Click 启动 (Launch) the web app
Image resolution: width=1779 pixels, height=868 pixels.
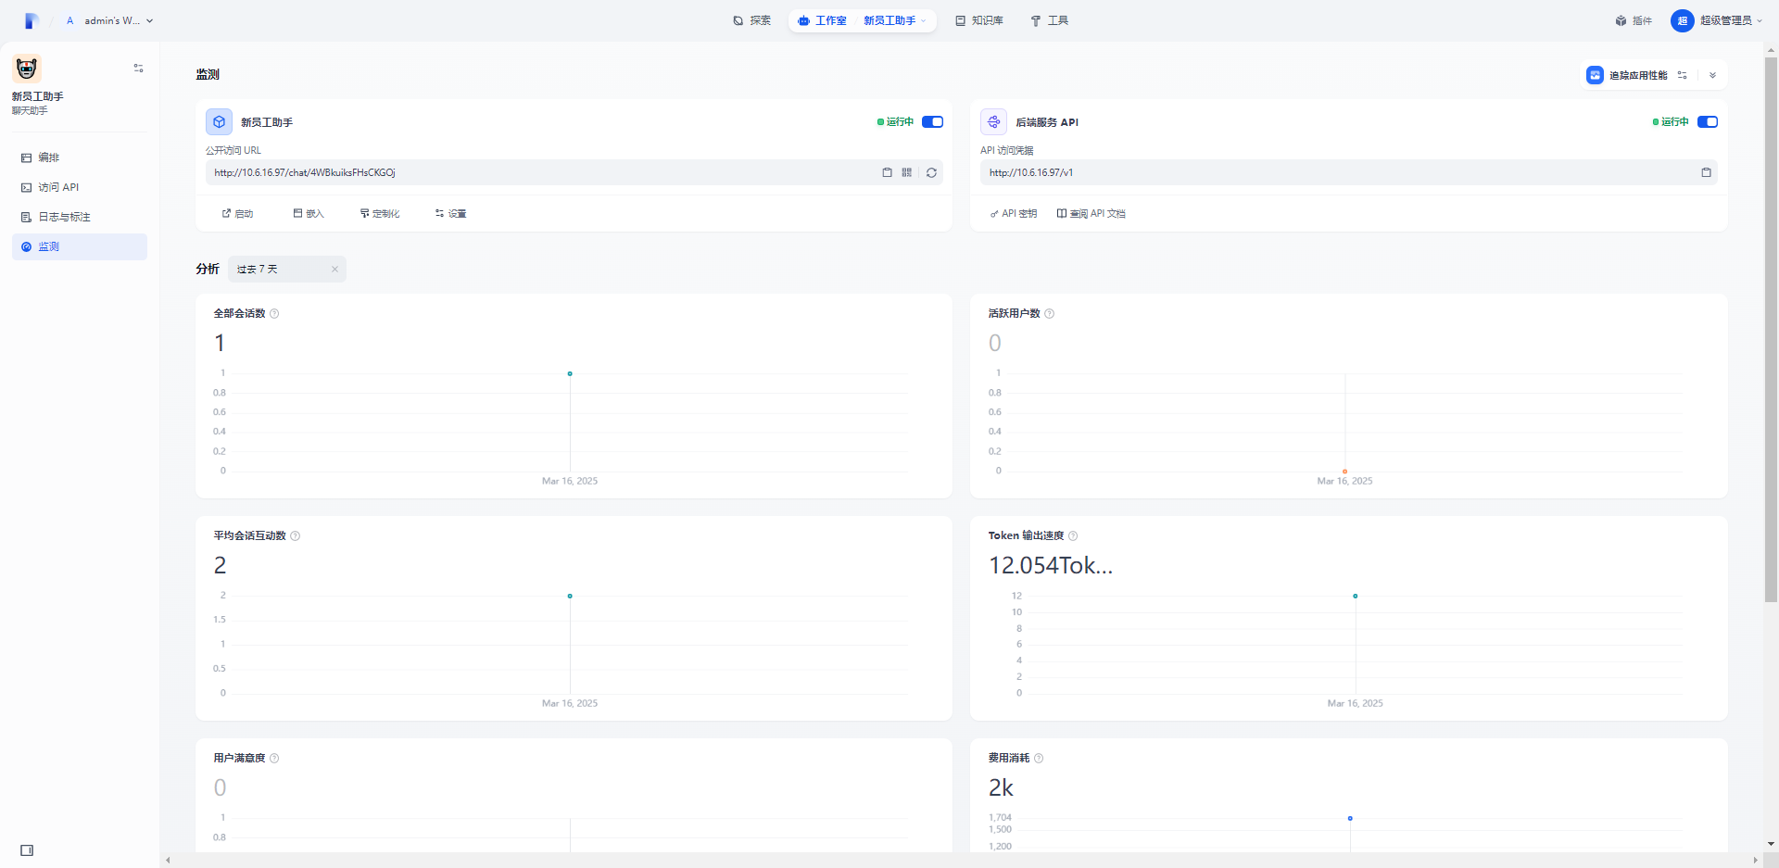(x=237, y=213)
